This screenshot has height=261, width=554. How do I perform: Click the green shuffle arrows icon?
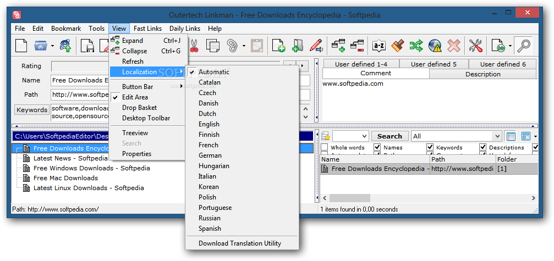(416, 46)
